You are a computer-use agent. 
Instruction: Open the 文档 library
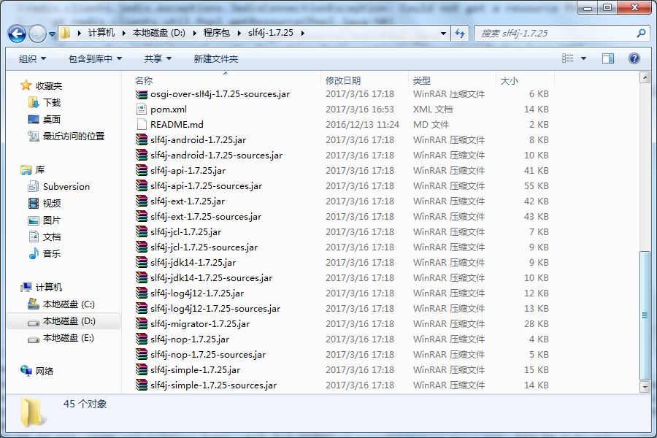[x=52, y=237]
